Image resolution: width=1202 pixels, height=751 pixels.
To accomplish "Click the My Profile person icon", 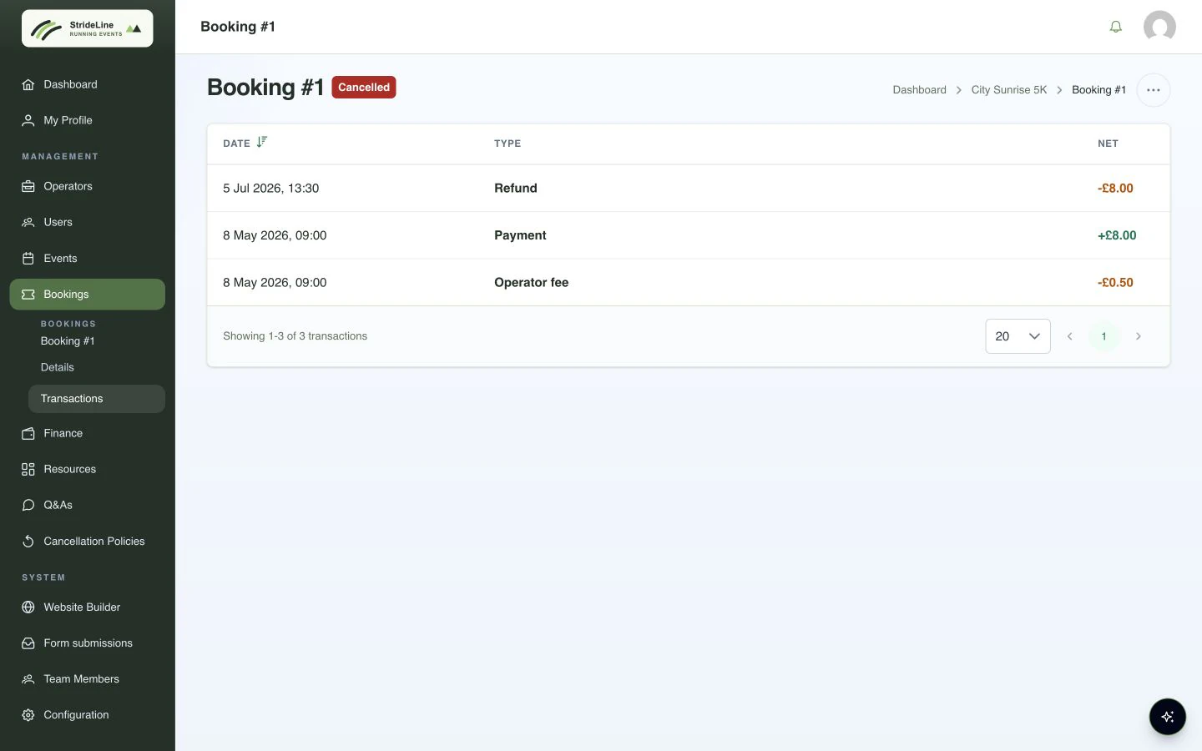I will pos(28,120).
